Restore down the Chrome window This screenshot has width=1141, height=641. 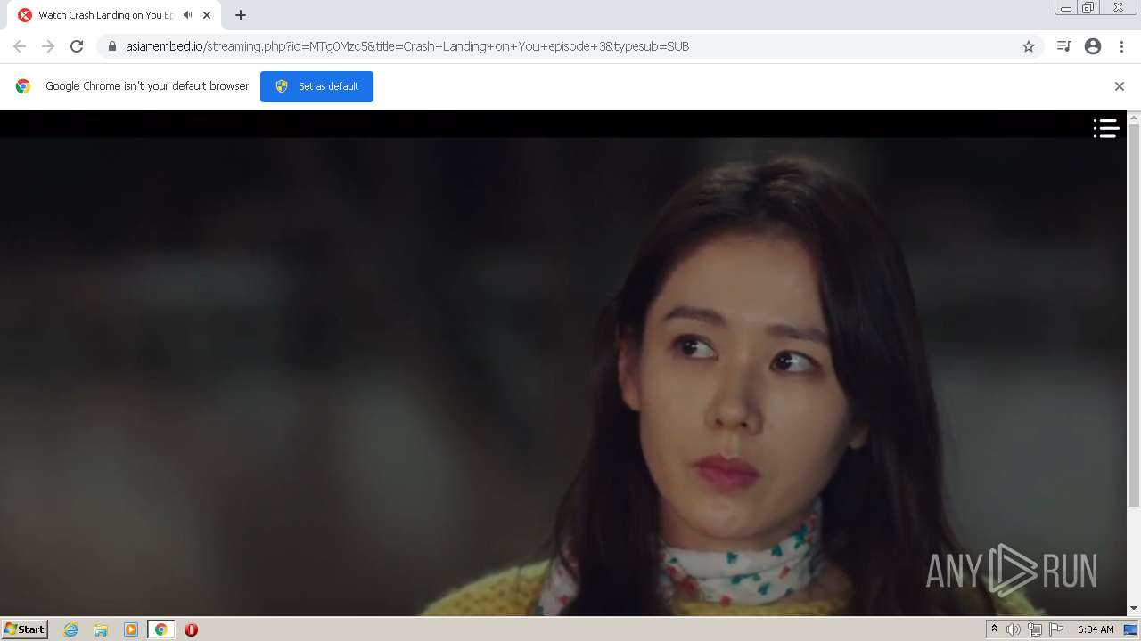tap(1088, 8)
